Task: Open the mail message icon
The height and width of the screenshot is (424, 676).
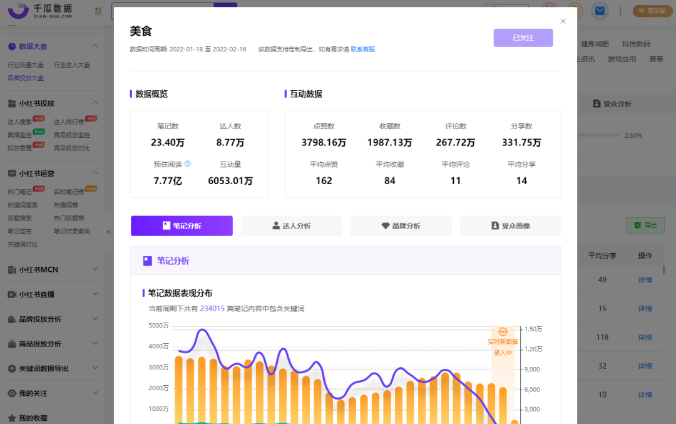Action: click(600, 11)
